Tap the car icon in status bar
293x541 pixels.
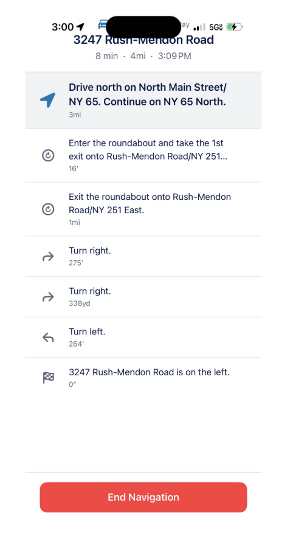103,24
